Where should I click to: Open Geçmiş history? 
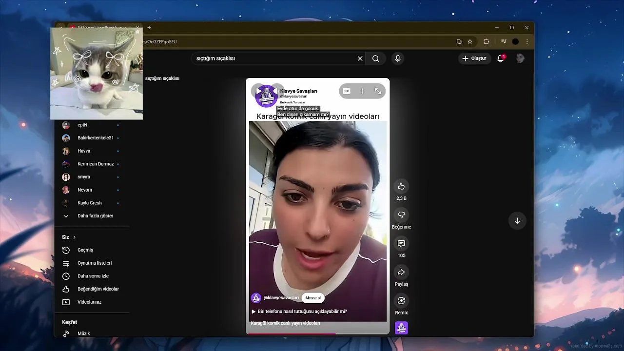(x=92, y=250)
